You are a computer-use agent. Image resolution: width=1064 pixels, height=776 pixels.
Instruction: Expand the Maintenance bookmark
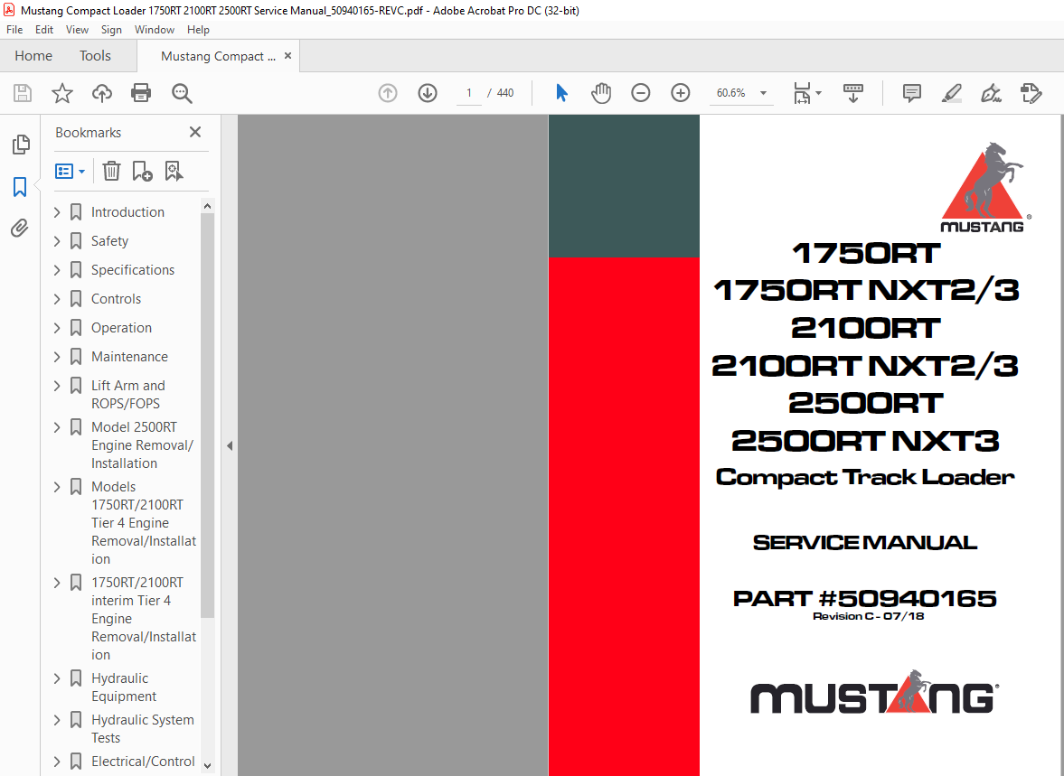click(x=57, y=357)
